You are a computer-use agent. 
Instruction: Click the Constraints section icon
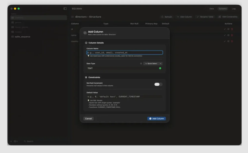(x=86, y=77)
